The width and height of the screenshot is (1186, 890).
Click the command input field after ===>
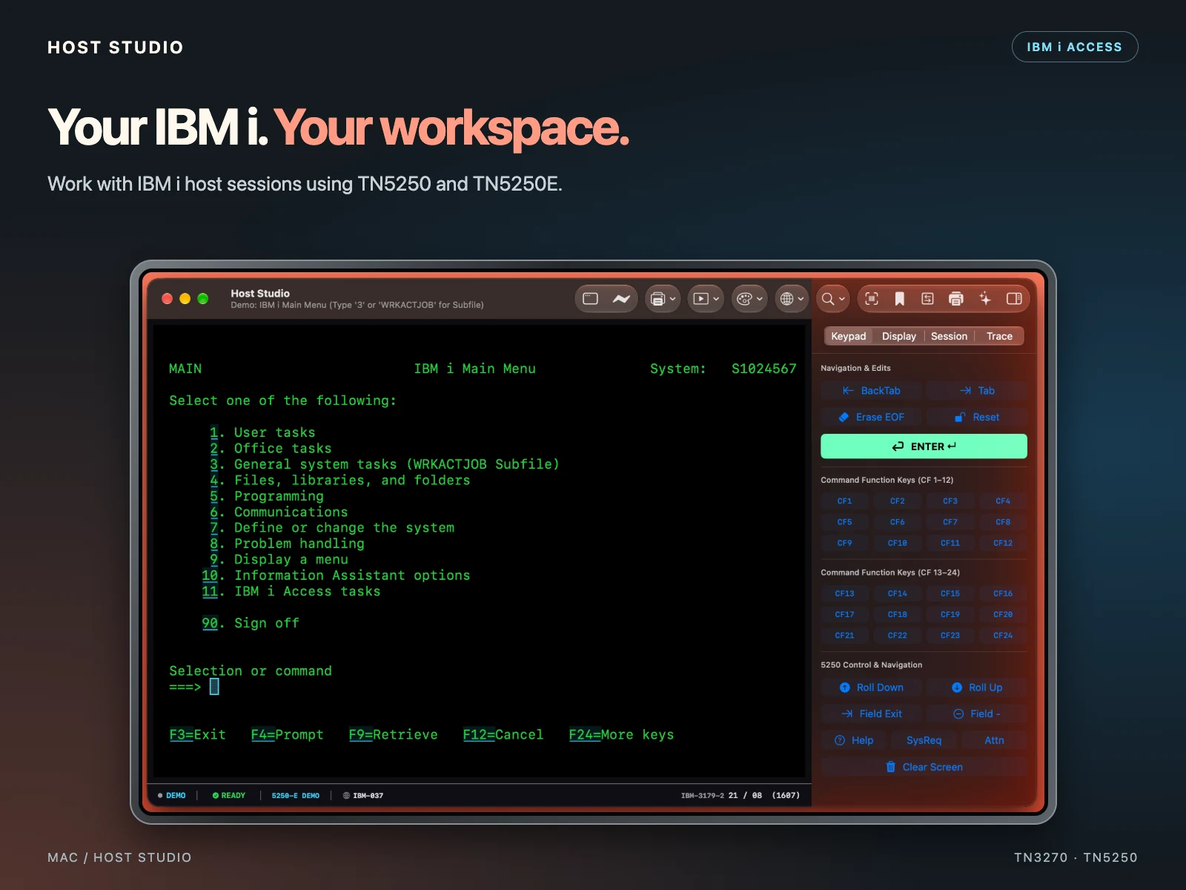(214, 687)
